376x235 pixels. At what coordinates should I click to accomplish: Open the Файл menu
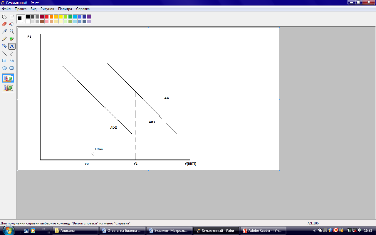coord(6,9)
